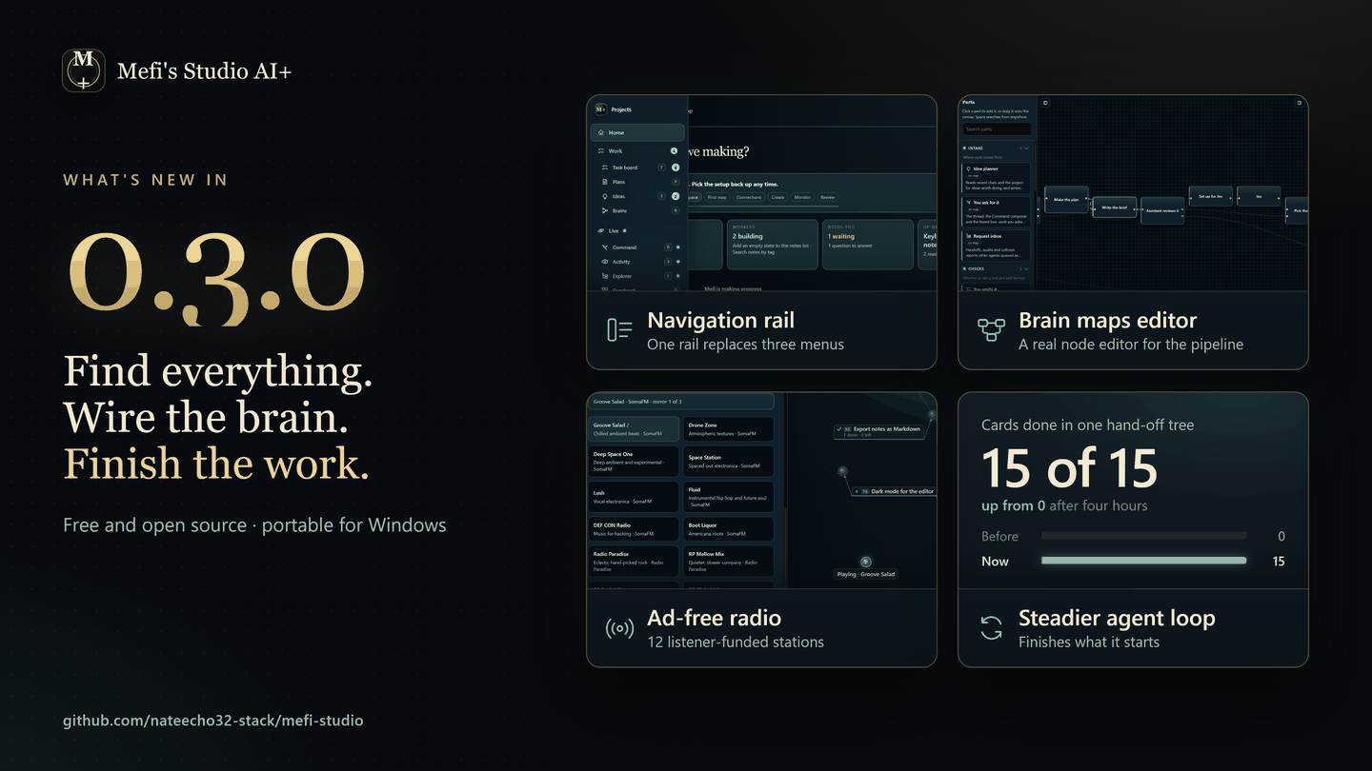The image size is (1372, 771).
Task: Open Plans in the navigation rail
Action: pyautogui.click(x=638, y=182)
